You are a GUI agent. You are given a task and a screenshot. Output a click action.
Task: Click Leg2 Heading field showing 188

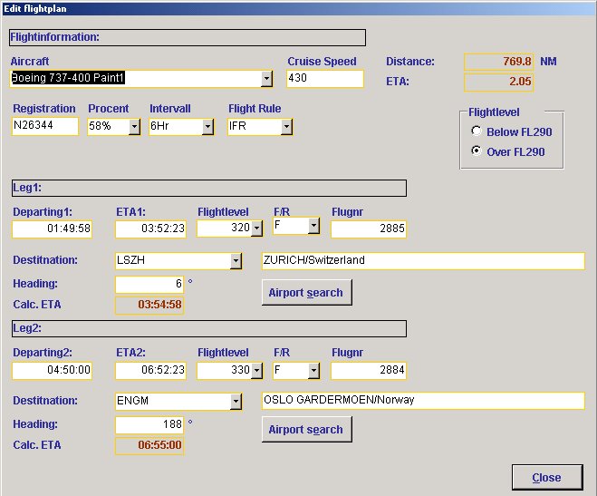(149, 424)
